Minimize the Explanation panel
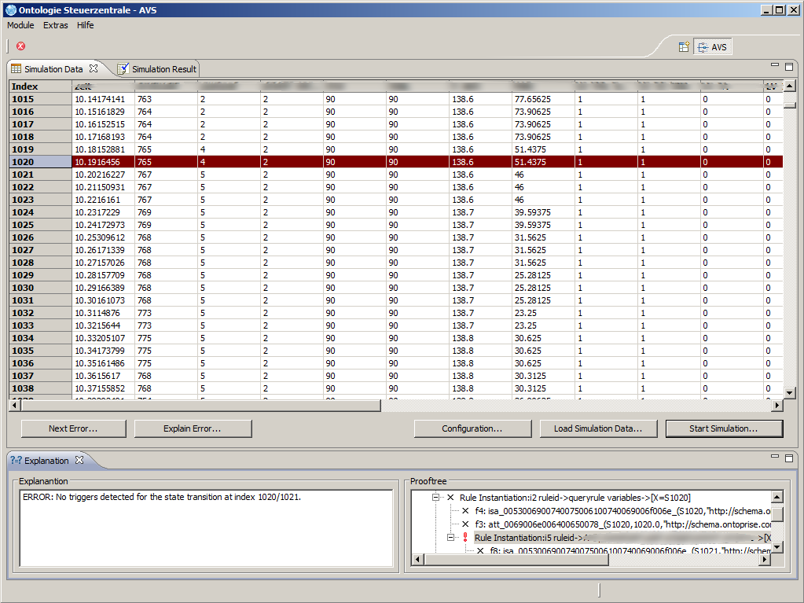This screenshot has height=603, width=804. 774,458
